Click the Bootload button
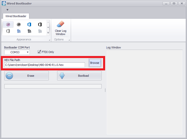The height and width of the screenshot is (139, 187). (79, 76)
